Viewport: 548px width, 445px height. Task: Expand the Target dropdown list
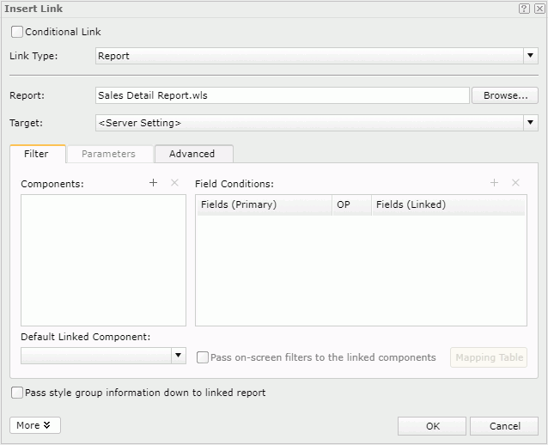[x=530, y=123]
